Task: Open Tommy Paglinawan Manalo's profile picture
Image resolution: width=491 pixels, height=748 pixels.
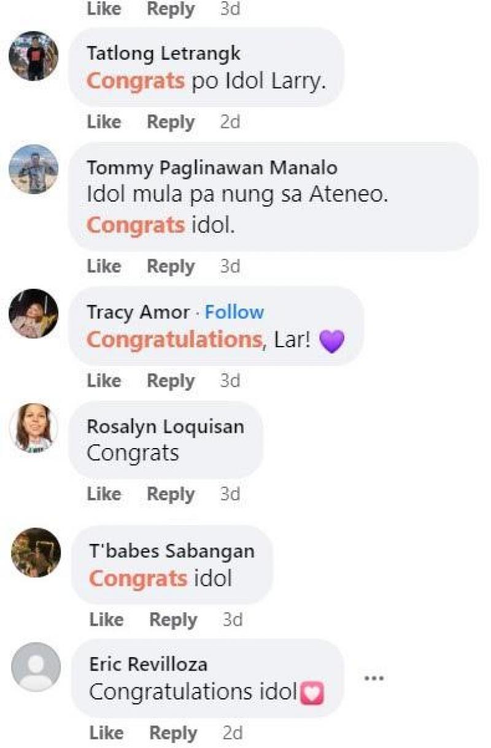Action: point(34,169)
